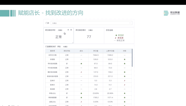This screenshot has height=106, width=186.
Task: Click the slide title 赋能店长 - 找到改进的方向
Action: [x=51, y=13]
